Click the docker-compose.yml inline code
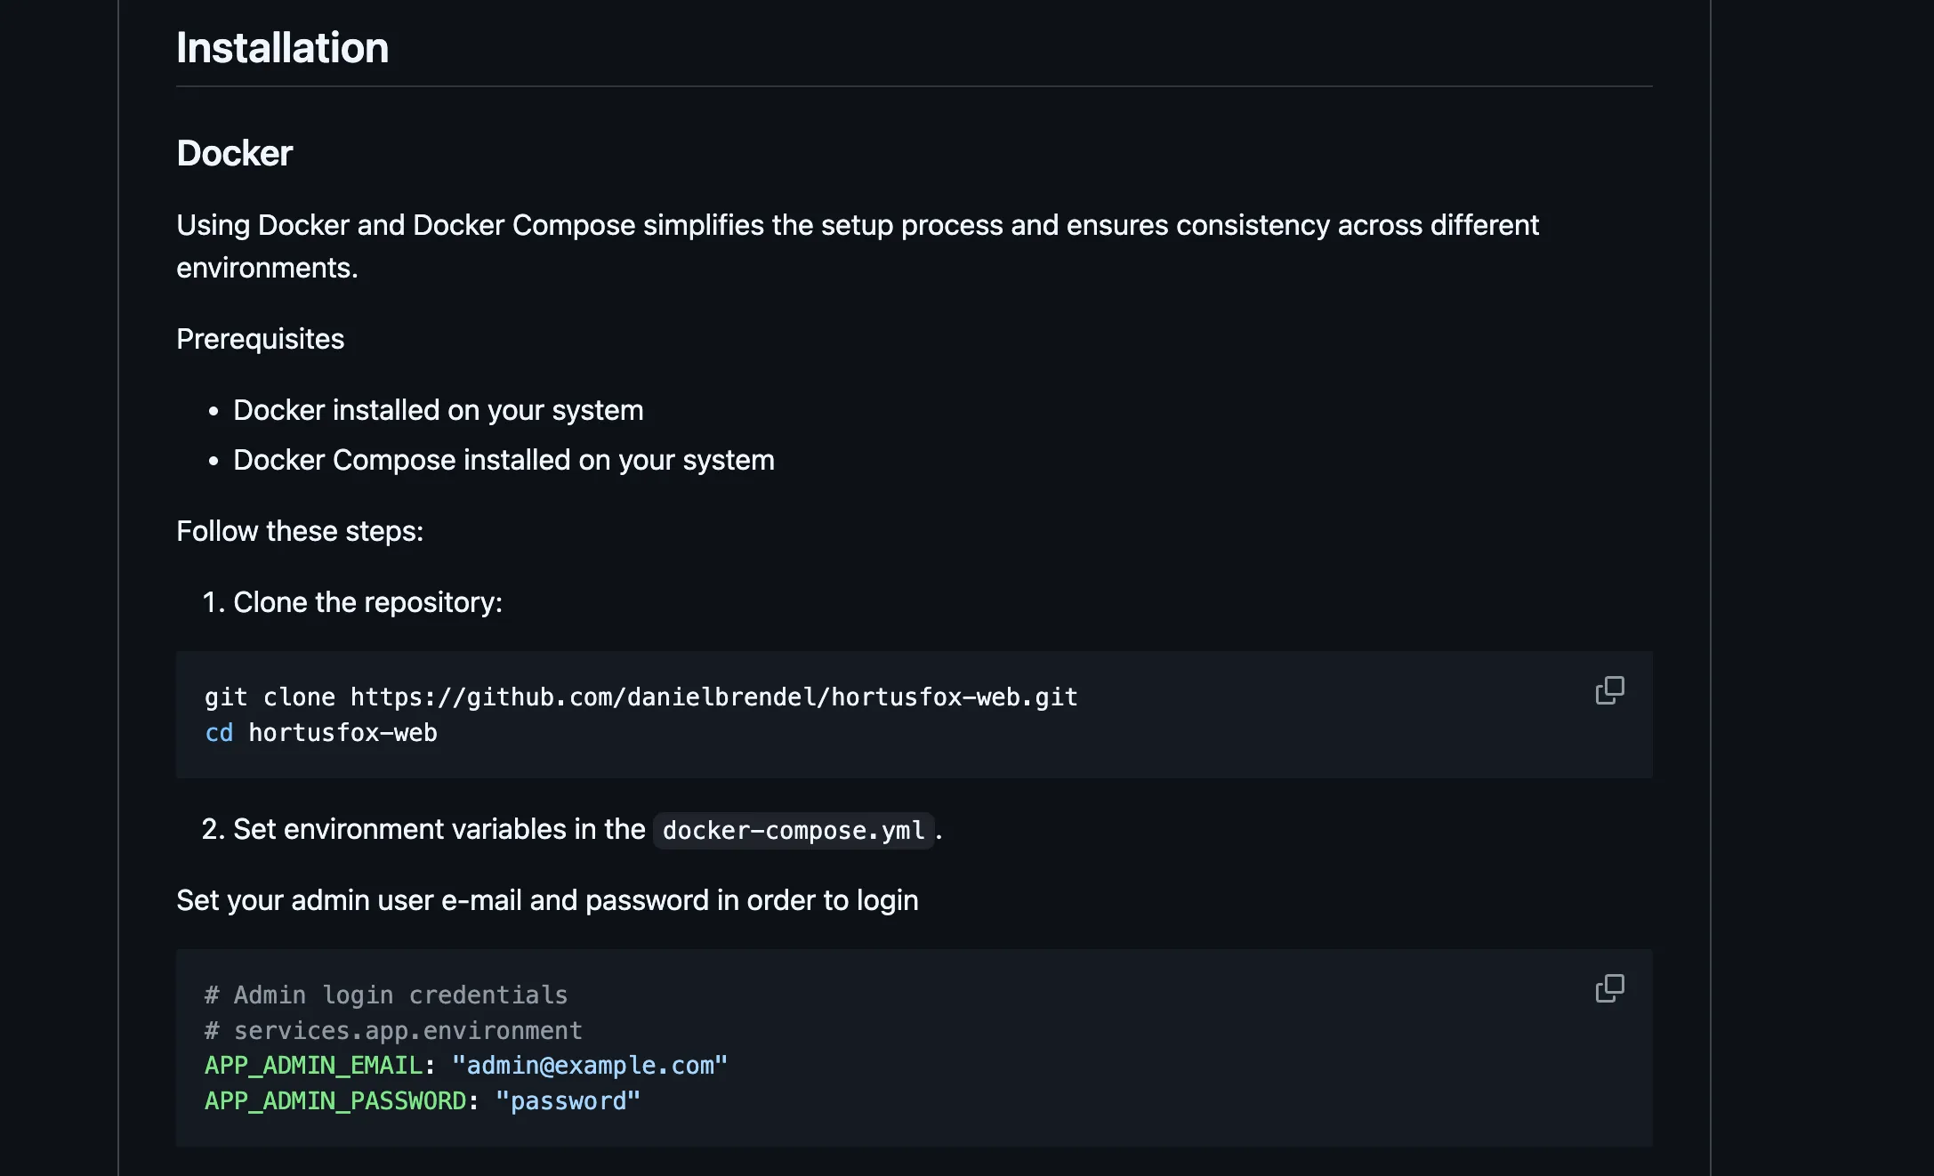The image size is (1934, 1176). [x=793, y=831]
